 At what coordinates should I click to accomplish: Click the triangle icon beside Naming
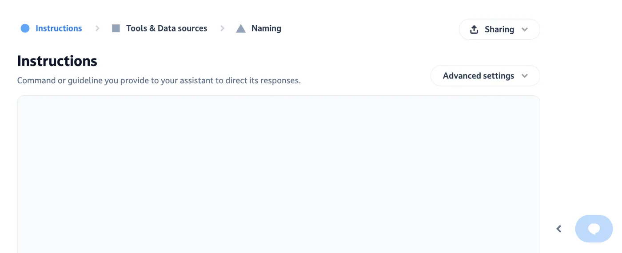coord(241,28)
